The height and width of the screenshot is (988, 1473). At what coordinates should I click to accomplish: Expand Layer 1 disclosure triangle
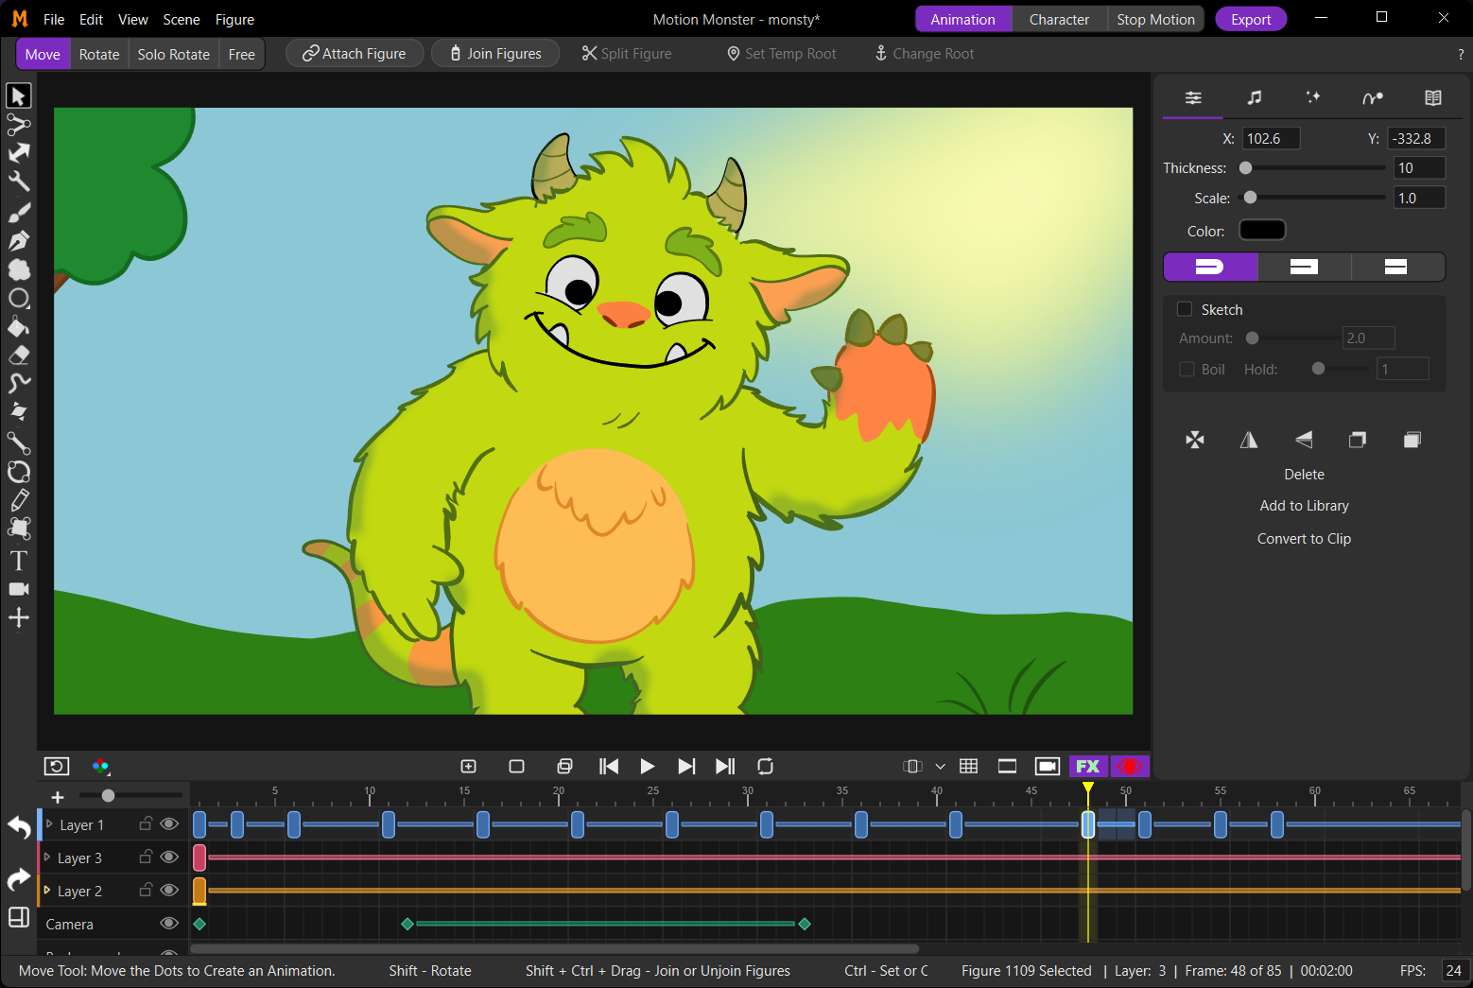[x=49, y=824]
